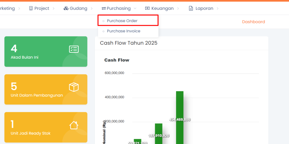The height and width of the screenshot is (144, 289).
Task: Click the box icon on Unit Dalam Pembangunan
Action: pyautogui.click(x=74, y=87)
